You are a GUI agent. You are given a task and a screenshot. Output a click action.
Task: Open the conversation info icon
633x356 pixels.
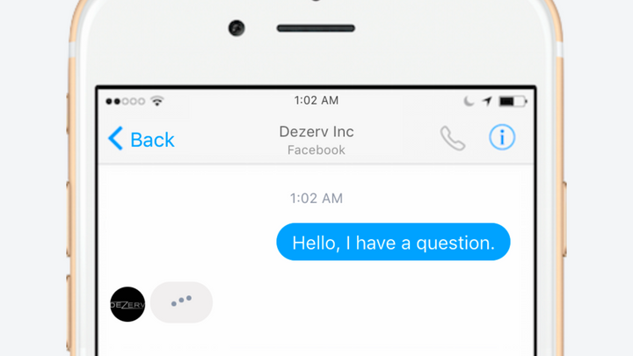(502, 137)
